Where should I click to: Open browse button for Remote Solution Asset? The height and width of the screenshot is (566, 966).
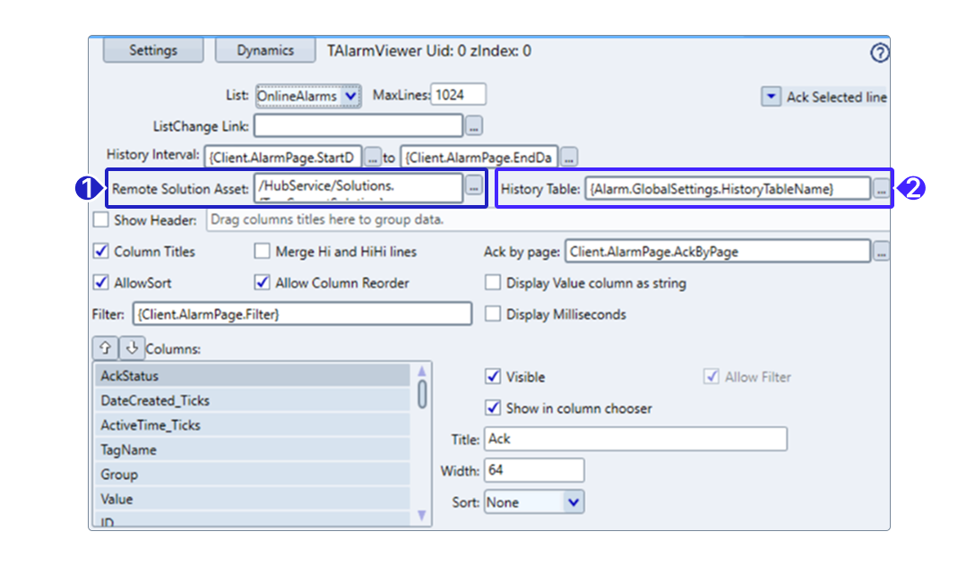pos(474,187)
